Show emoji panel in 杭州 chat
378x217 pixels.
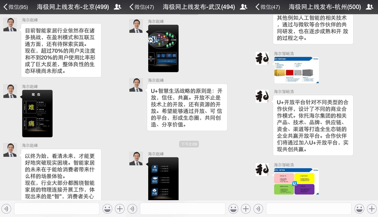359,209
